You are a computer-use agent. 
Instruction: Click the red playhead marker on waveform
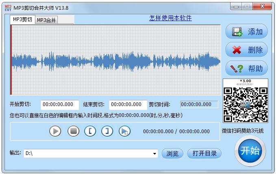tap(11, 61)
